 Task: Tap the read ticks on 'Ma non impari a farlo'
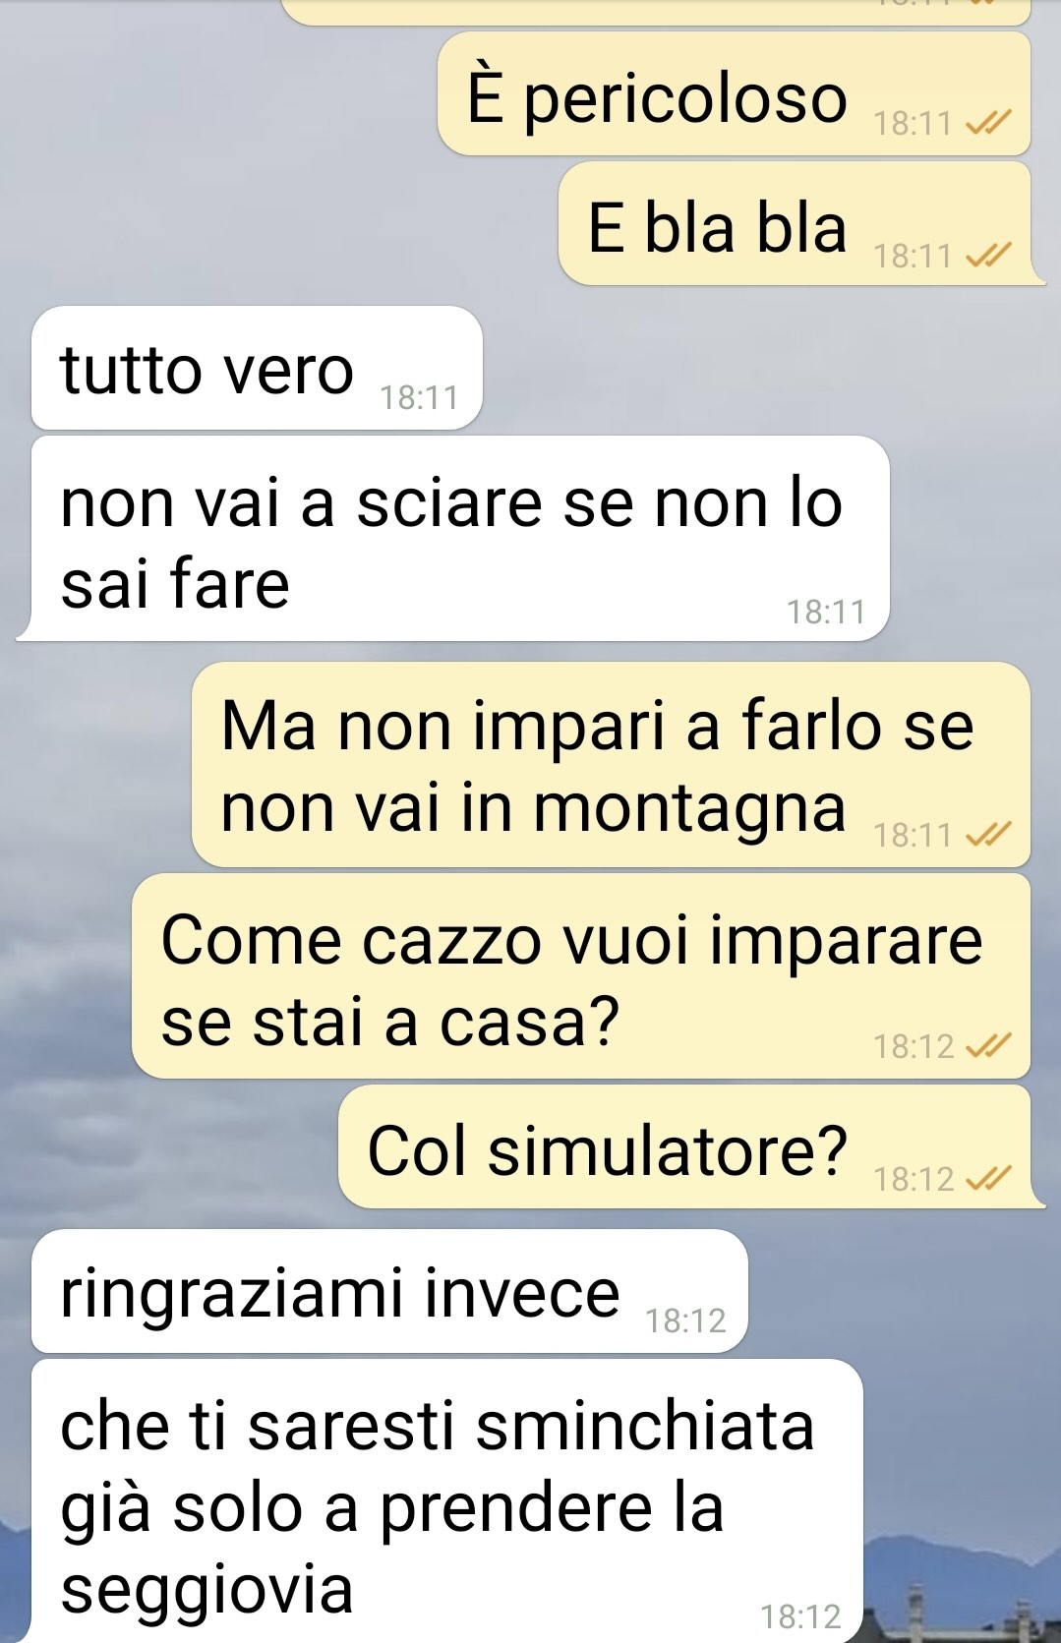(x=988, y=836)
